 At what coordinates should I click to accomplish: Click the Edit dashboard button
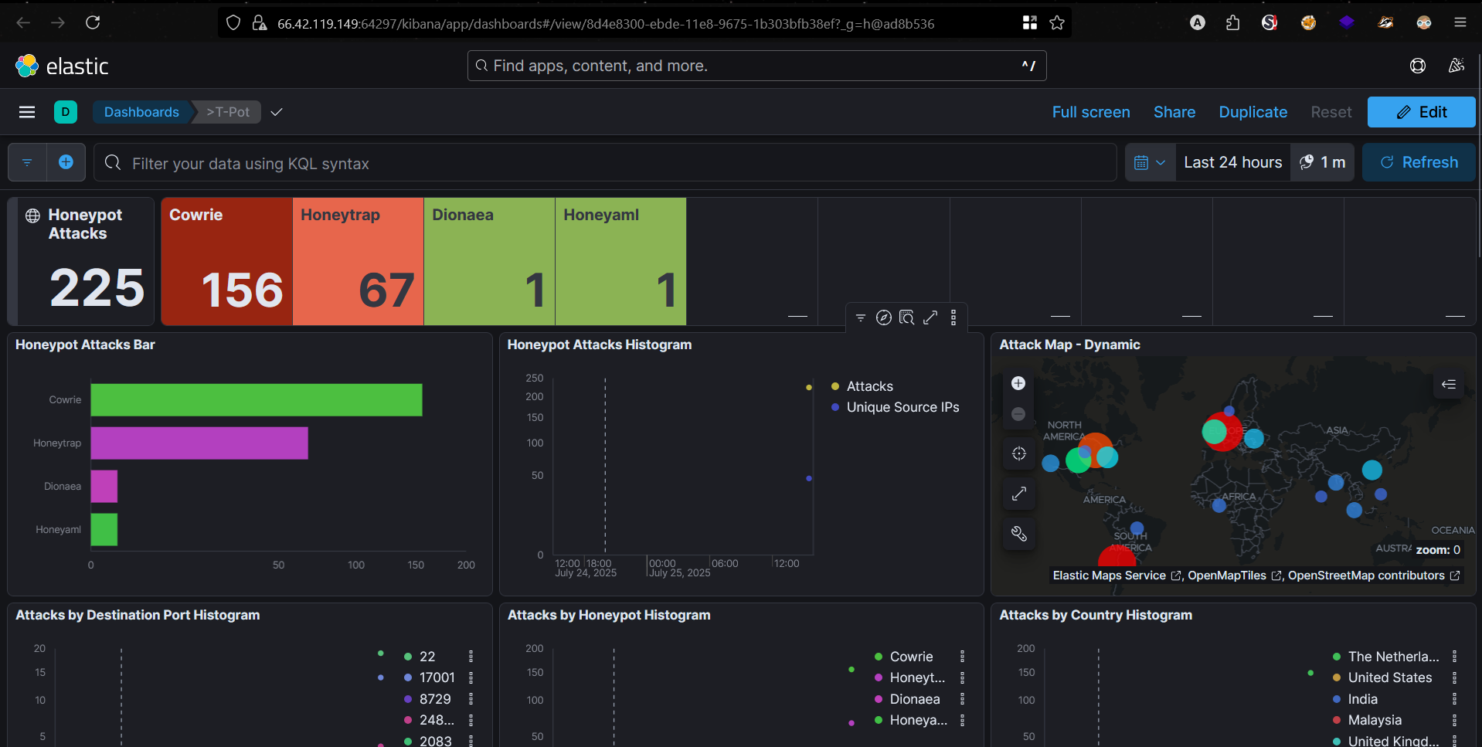click(1420, 112)
